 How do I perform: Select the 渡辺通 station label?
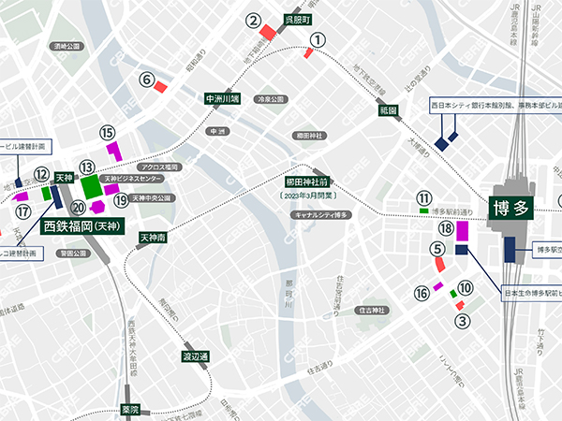(x=195, y=356)
